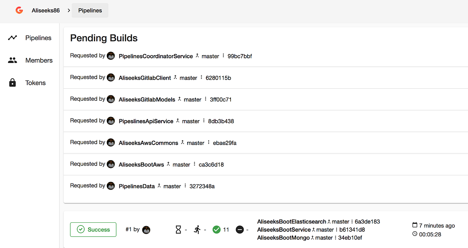The height and width of the screenshot is (248, 468).
Task: Click the runner icon on the Success build
Action: pyautogui.click(x=198, y=229)
